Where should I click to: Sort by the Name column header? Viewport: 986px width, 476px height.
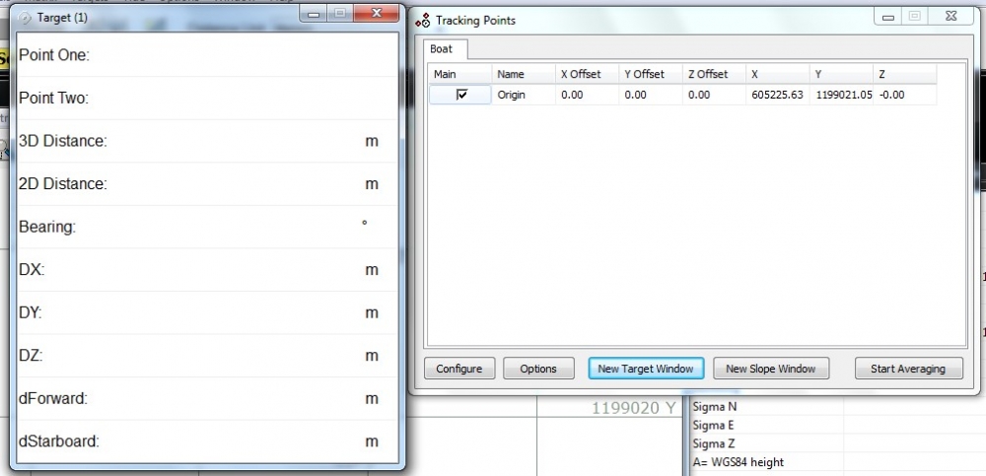click(x=524, y=74)
